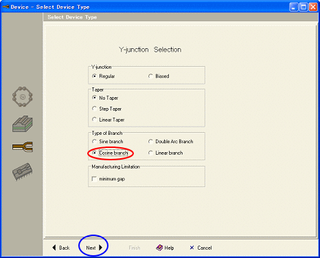
Task: Select the chip package icon in sidebar
Action: pos(22,172)
